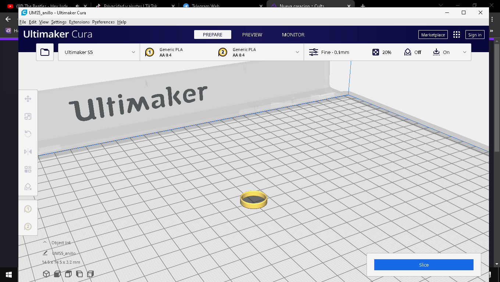Open the application switcher grid icon
Viewport: 500px width, 282px height.
pyautogui.click(x=457, y=35)
